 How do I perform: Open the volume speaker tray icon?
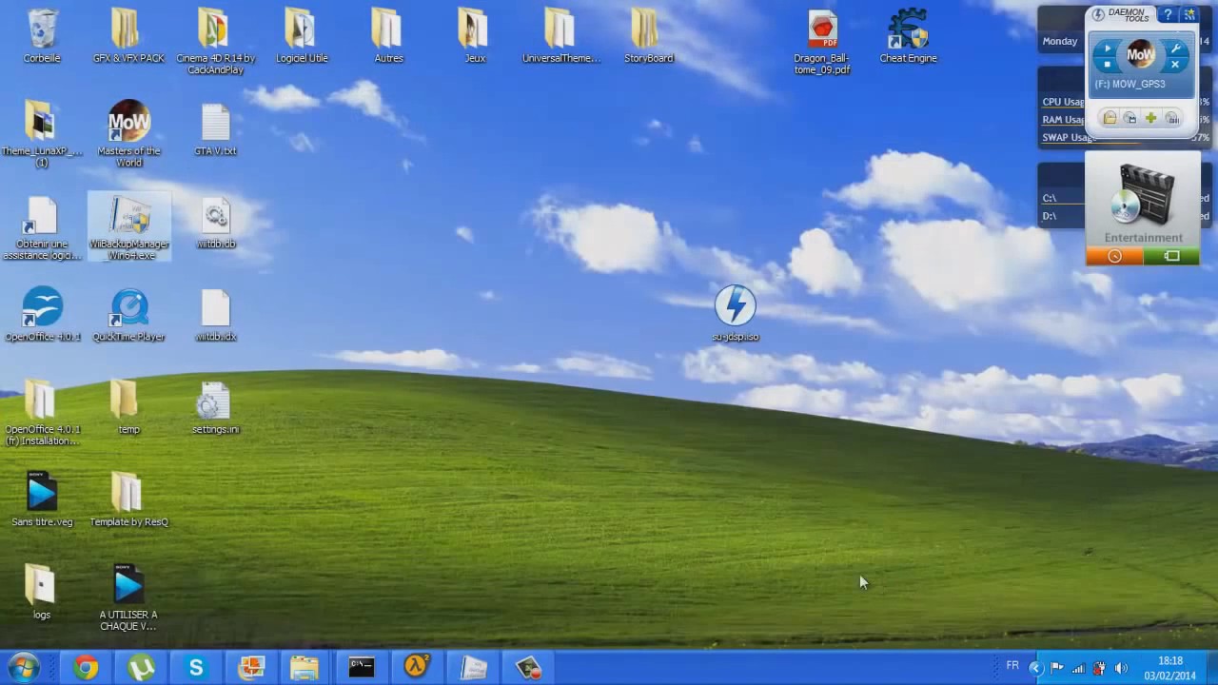1121,668
